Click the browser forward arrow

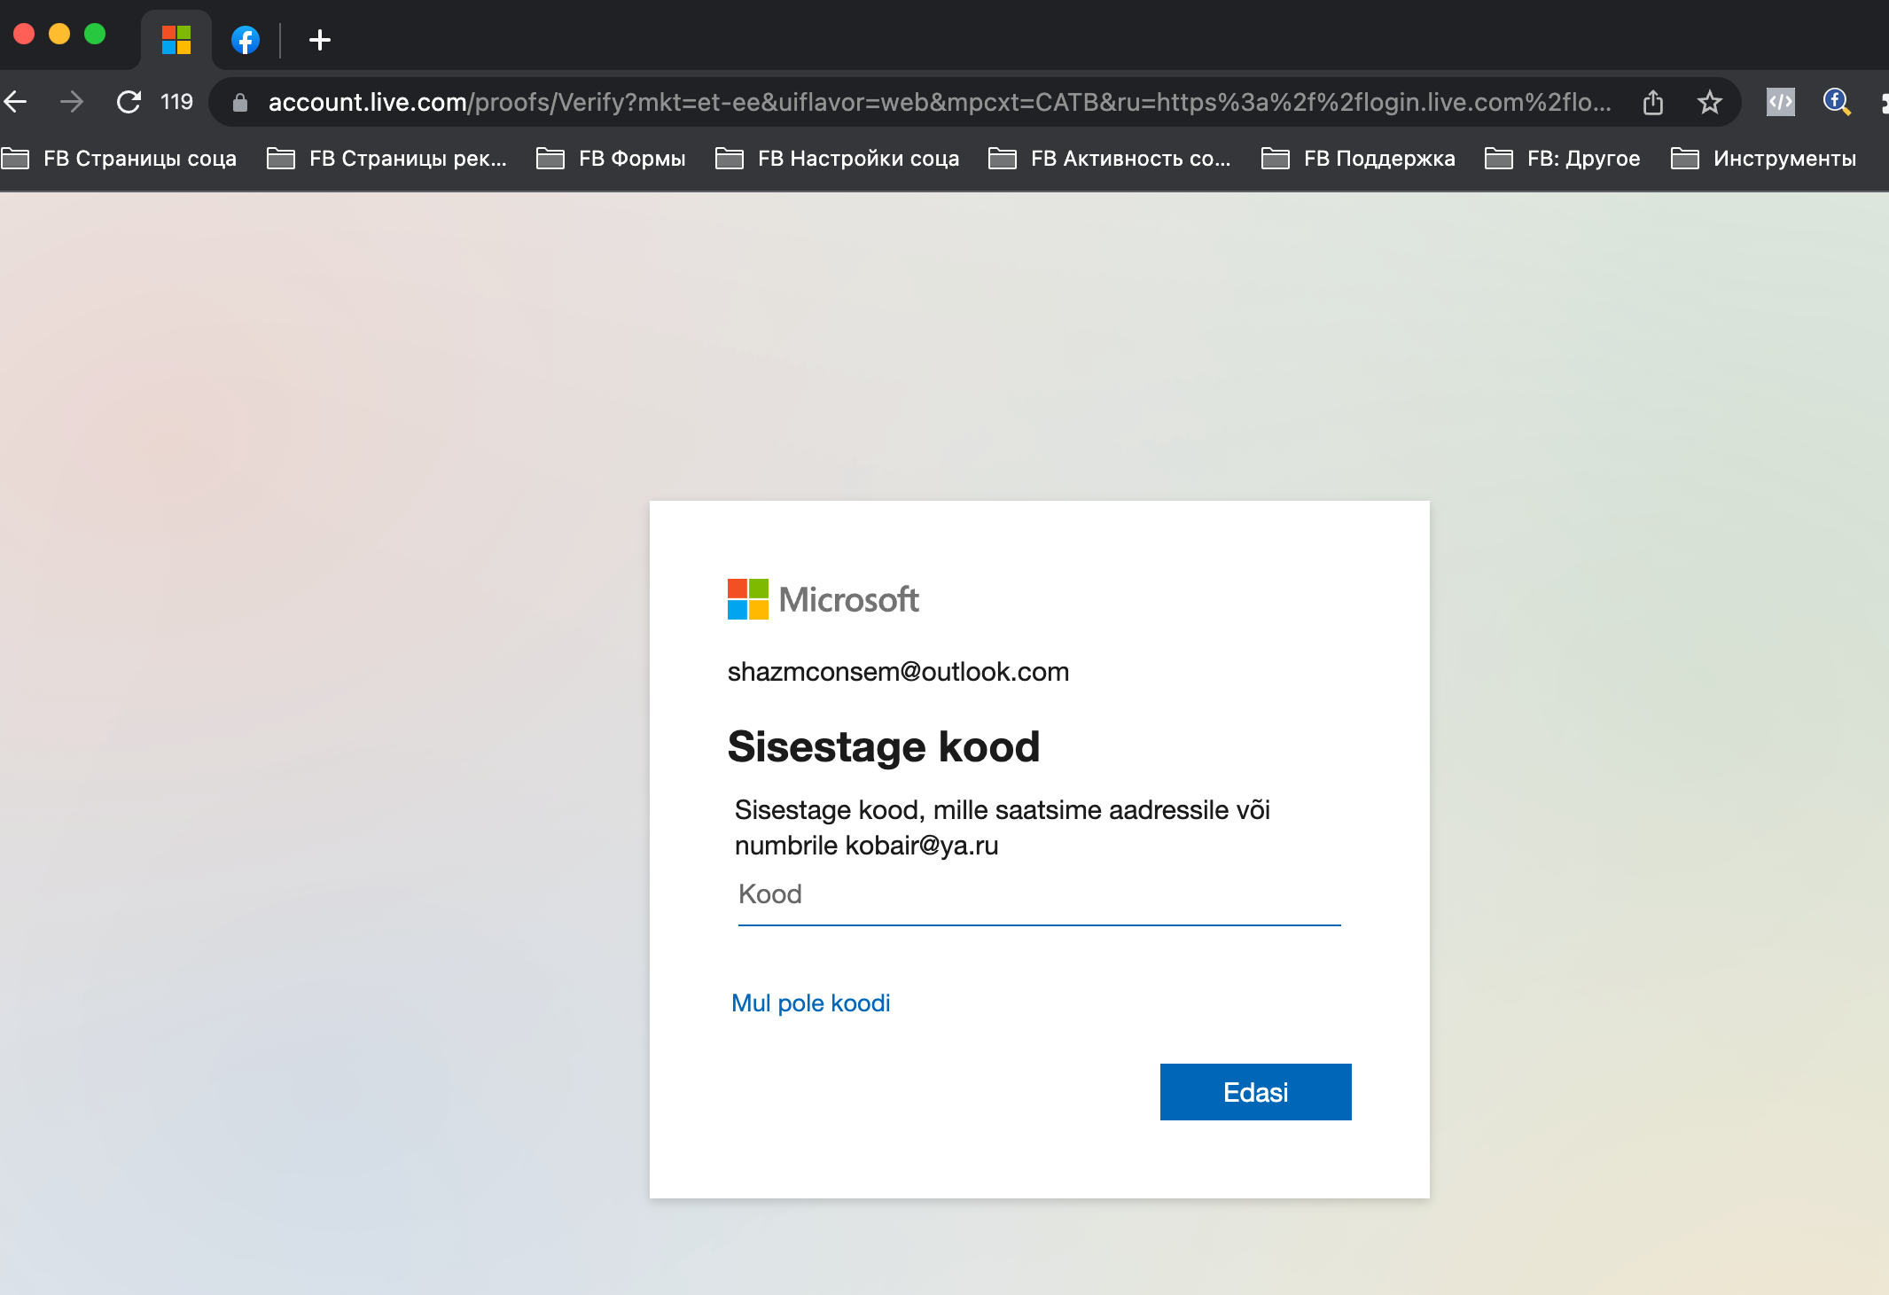coord(72,102)
